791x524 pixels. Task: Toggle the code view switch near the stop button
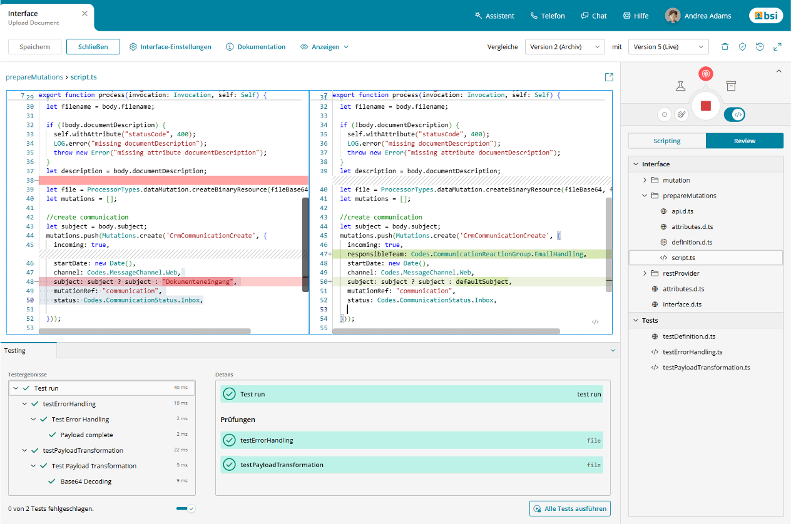point(735,114)
